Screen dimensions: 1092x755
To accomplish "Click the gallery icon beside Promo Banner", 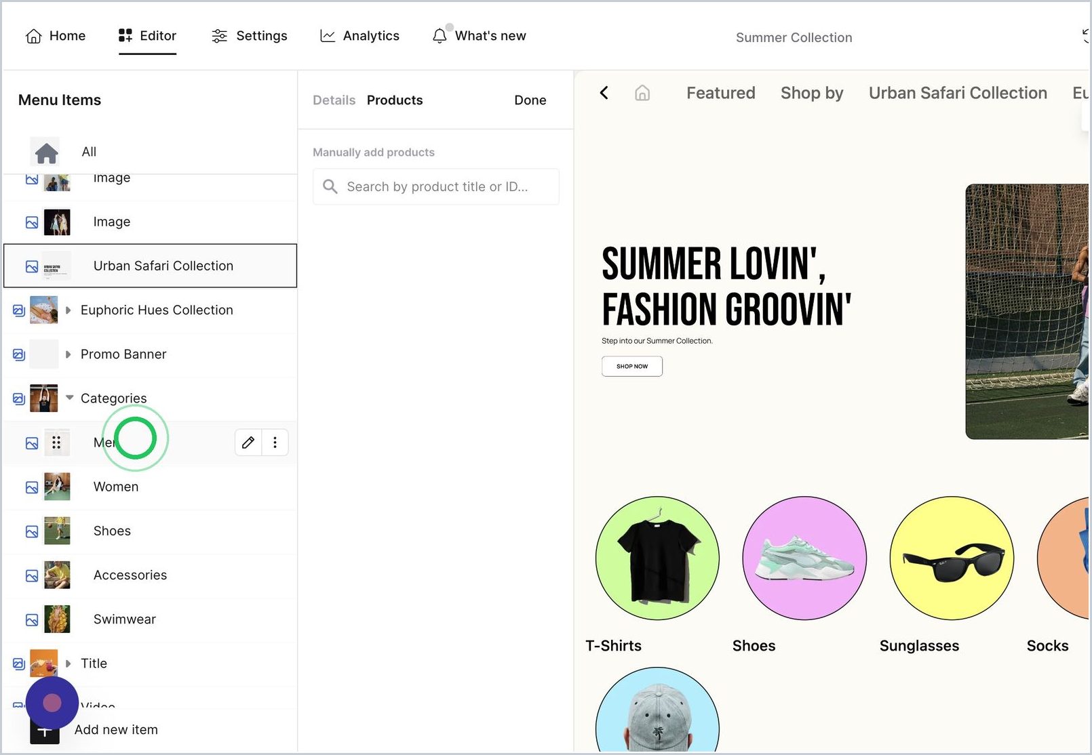I will click(x=19, y=354).
